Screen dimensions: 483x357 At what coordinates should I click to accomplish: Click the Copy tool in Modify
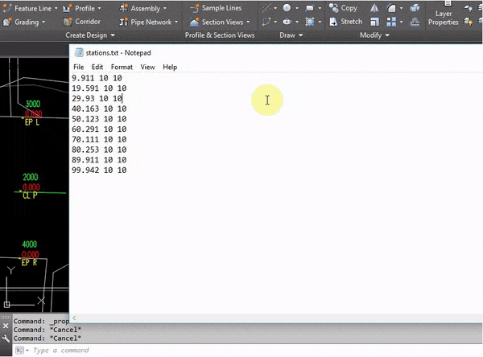[x=344, y=8]
